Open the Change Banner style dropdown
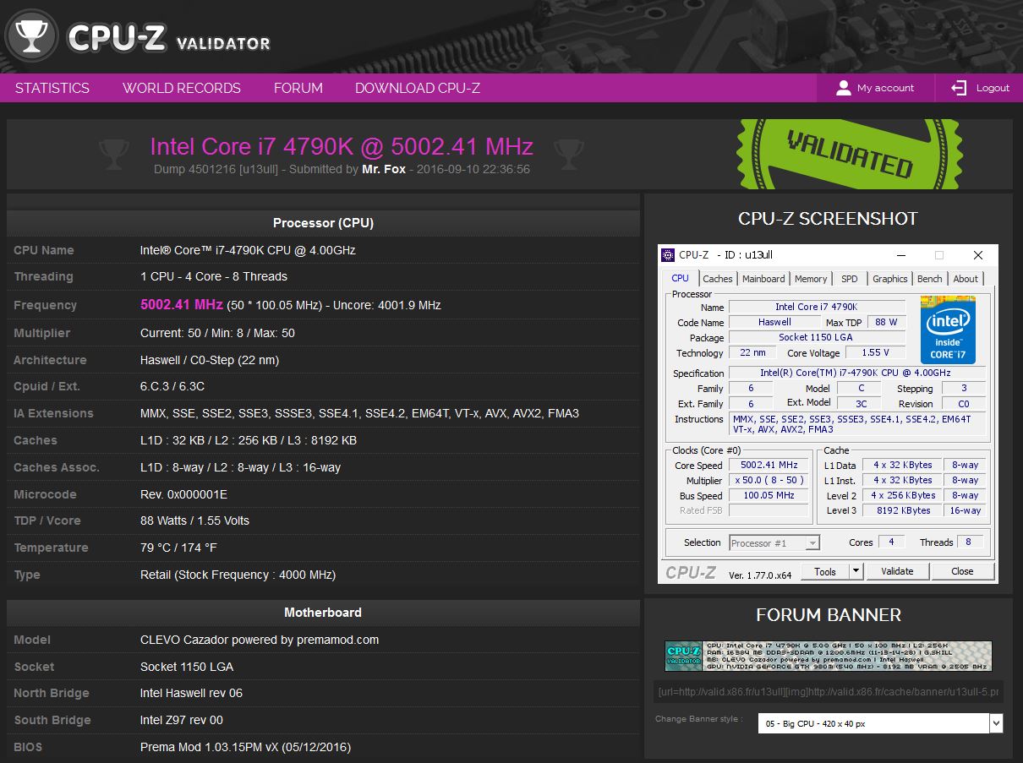 click(x=880, y=723)
